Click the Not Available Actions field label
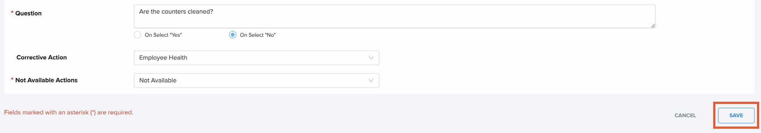This screenshot has height=133, width=761. click(46, 80)
